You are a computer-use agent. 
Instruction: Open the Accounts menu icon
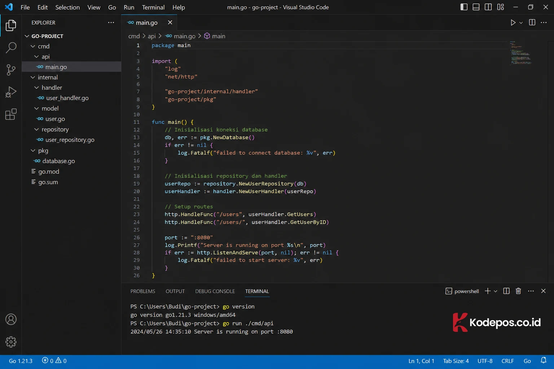pos(11,319)
